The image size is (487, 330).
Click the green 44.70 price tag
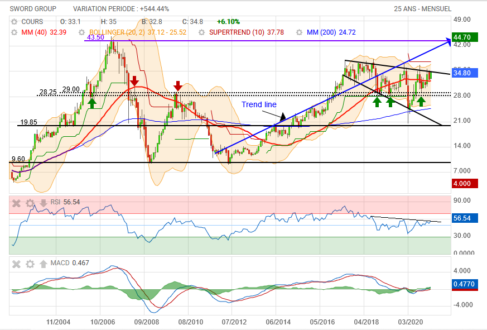coord(464,37)
